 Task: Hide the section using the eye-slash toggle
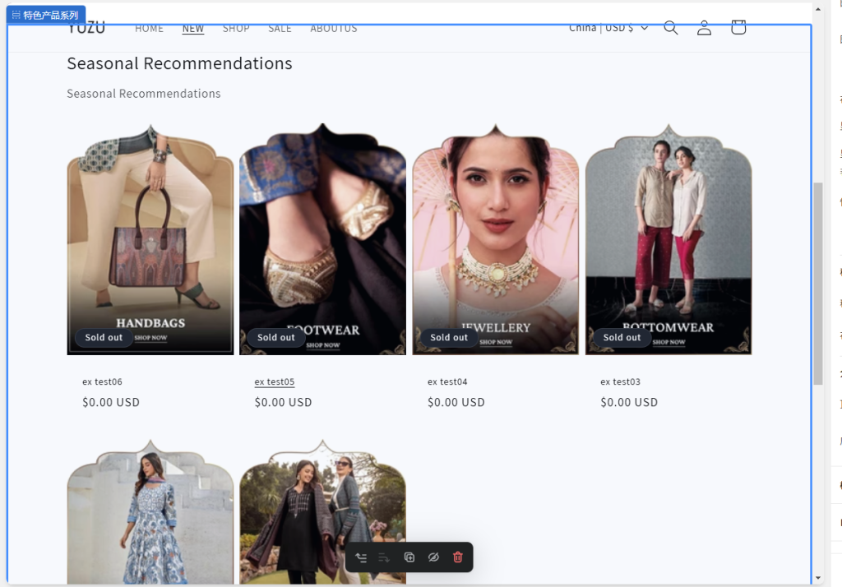(433, 557)
